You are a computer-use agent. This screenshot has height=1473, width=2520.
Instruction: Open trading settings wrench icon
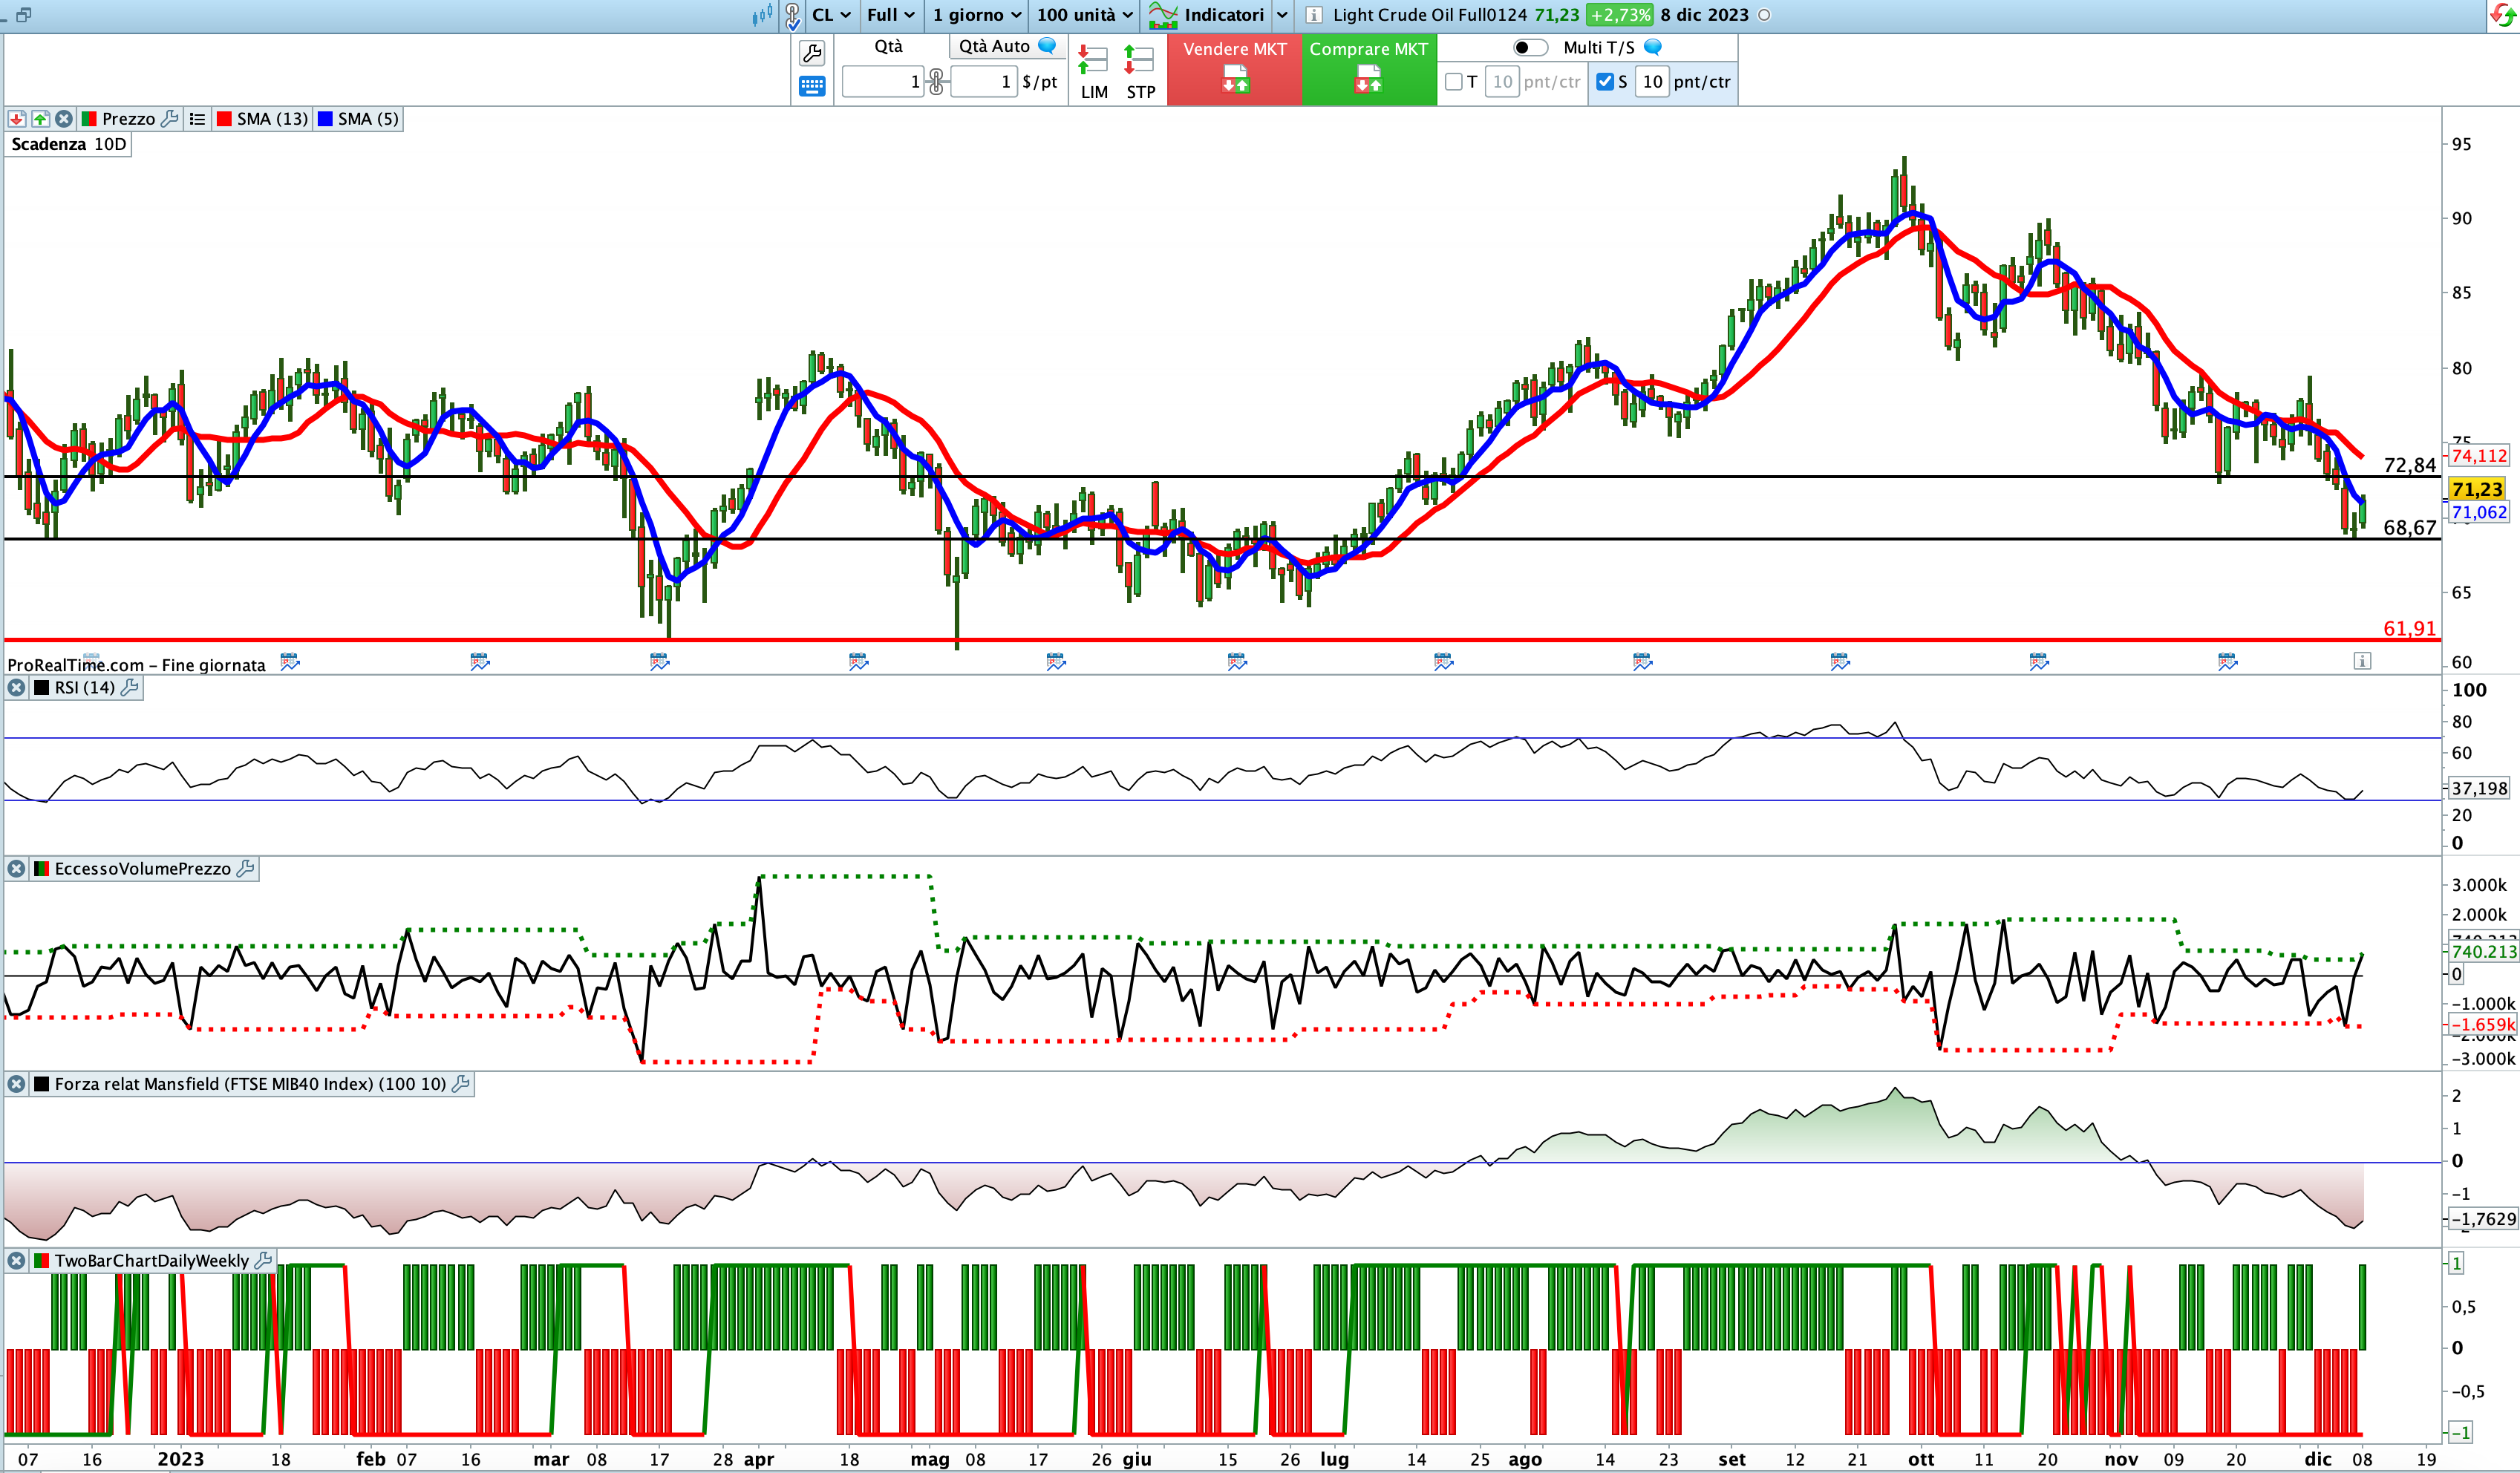pyautogui.click(x=812, y=53)
